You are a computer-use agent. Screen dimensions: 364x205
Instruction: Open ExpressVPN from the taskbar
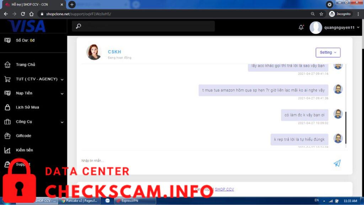[135, 201]
